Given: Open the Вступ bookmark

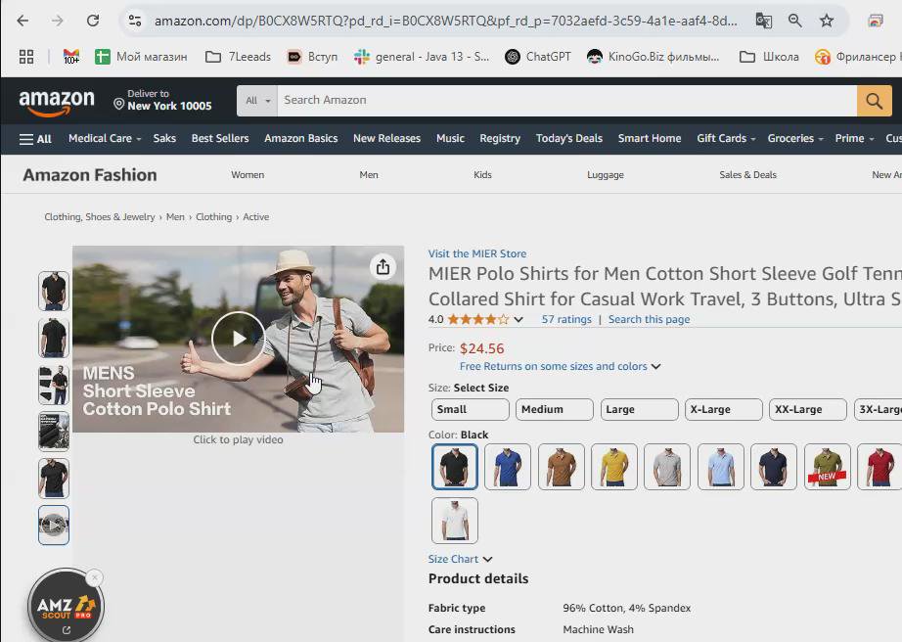Looking at the screenshot, I should (x=312, y=57).
